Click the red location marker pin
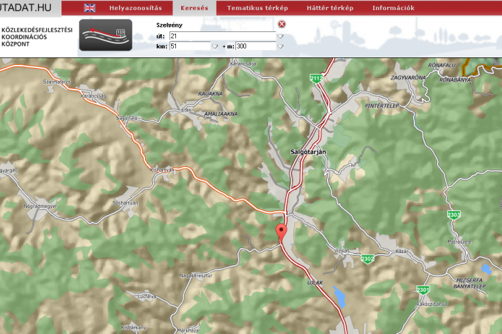Viewport: 502px width, 334px height. tap(281, 231)
